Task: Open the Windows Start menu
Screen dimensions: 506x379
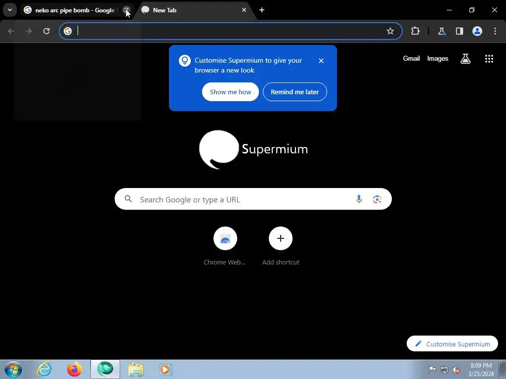Action: click(13, 369)
